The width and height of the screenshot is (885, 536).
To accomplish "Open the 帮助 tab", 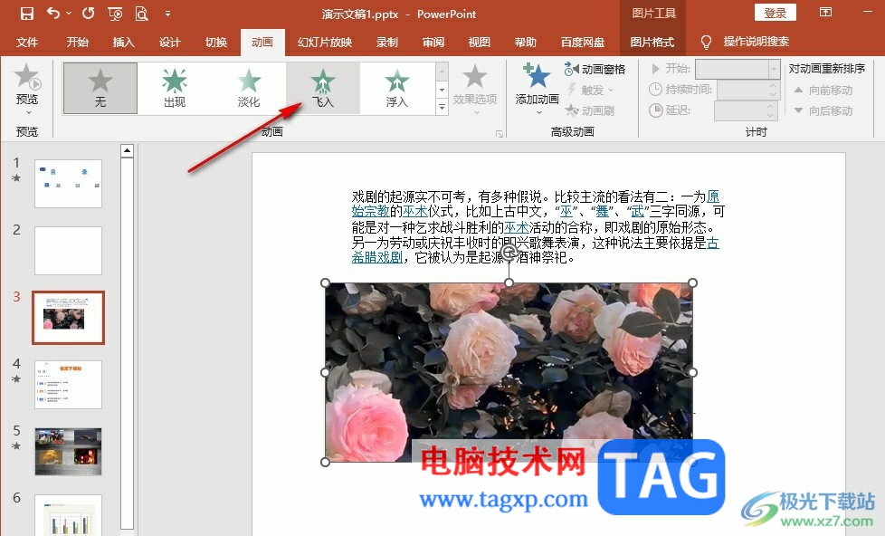I will 526,43.
